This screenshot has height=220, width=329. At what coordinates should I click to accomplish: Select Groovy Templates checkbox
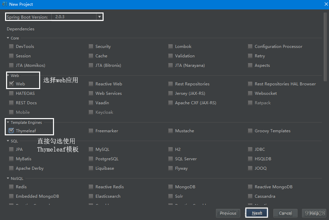pos(250,131)
